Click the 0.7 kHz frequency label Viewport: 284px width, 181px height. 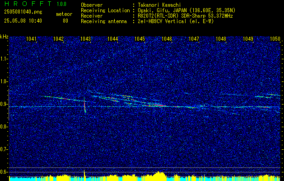(4, 149)
